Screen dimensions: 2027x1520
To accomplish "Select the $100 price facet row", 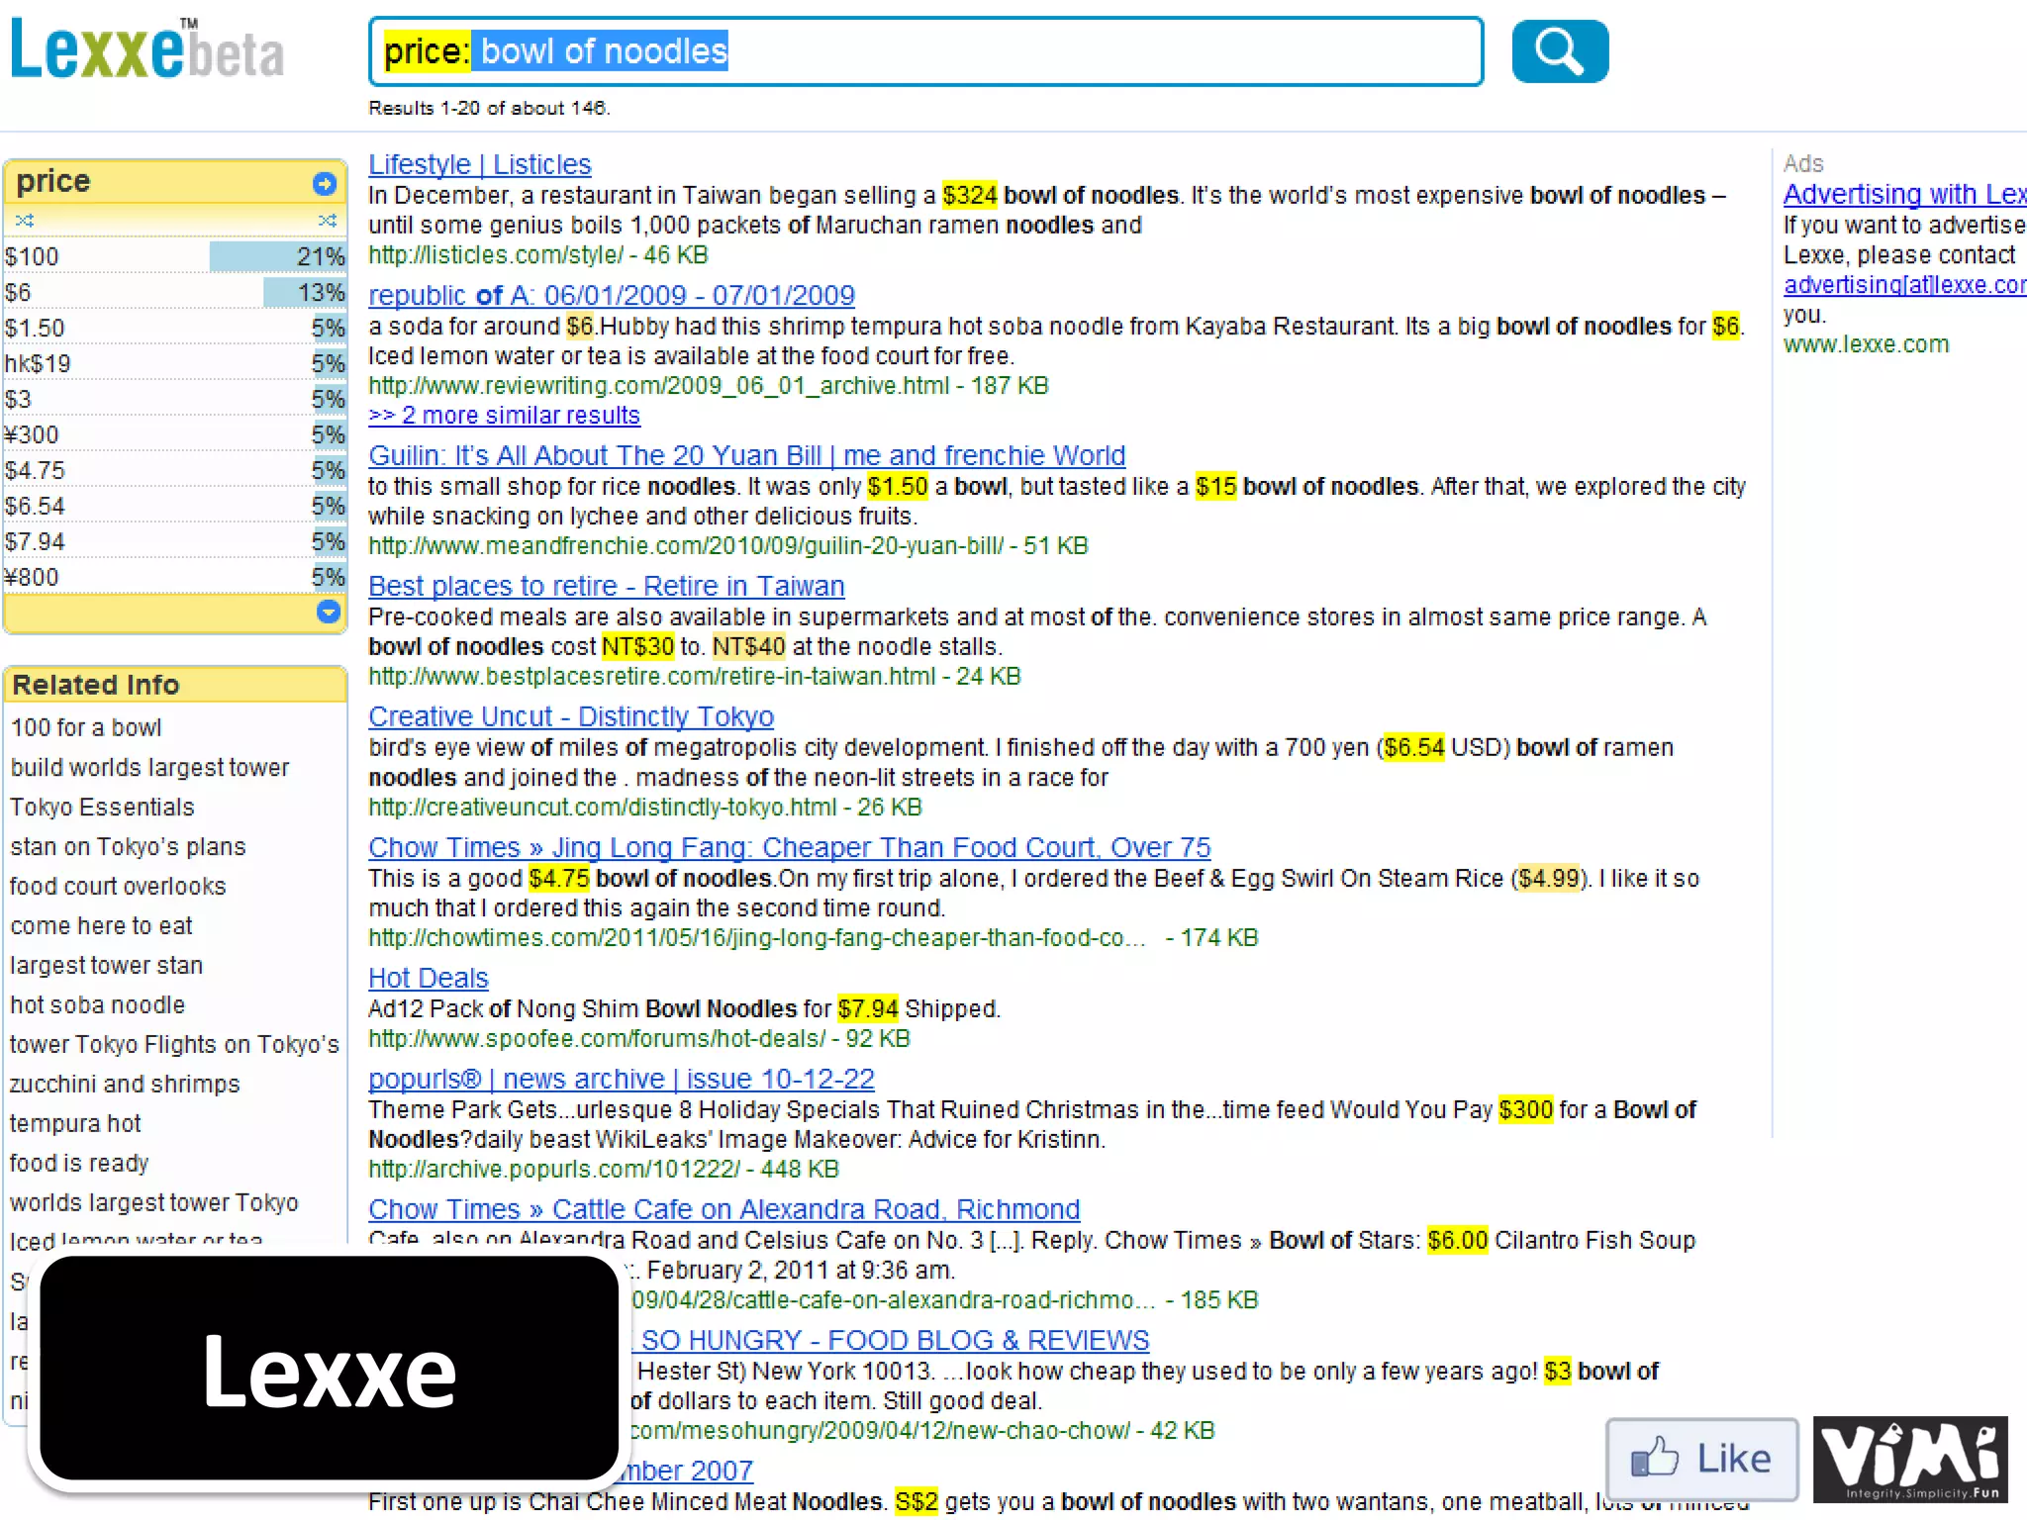I will [x=175, y=256].
